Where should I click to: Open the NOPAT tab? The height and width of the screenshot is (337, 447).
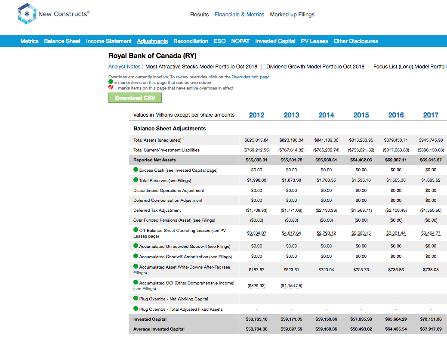(240, 41)
